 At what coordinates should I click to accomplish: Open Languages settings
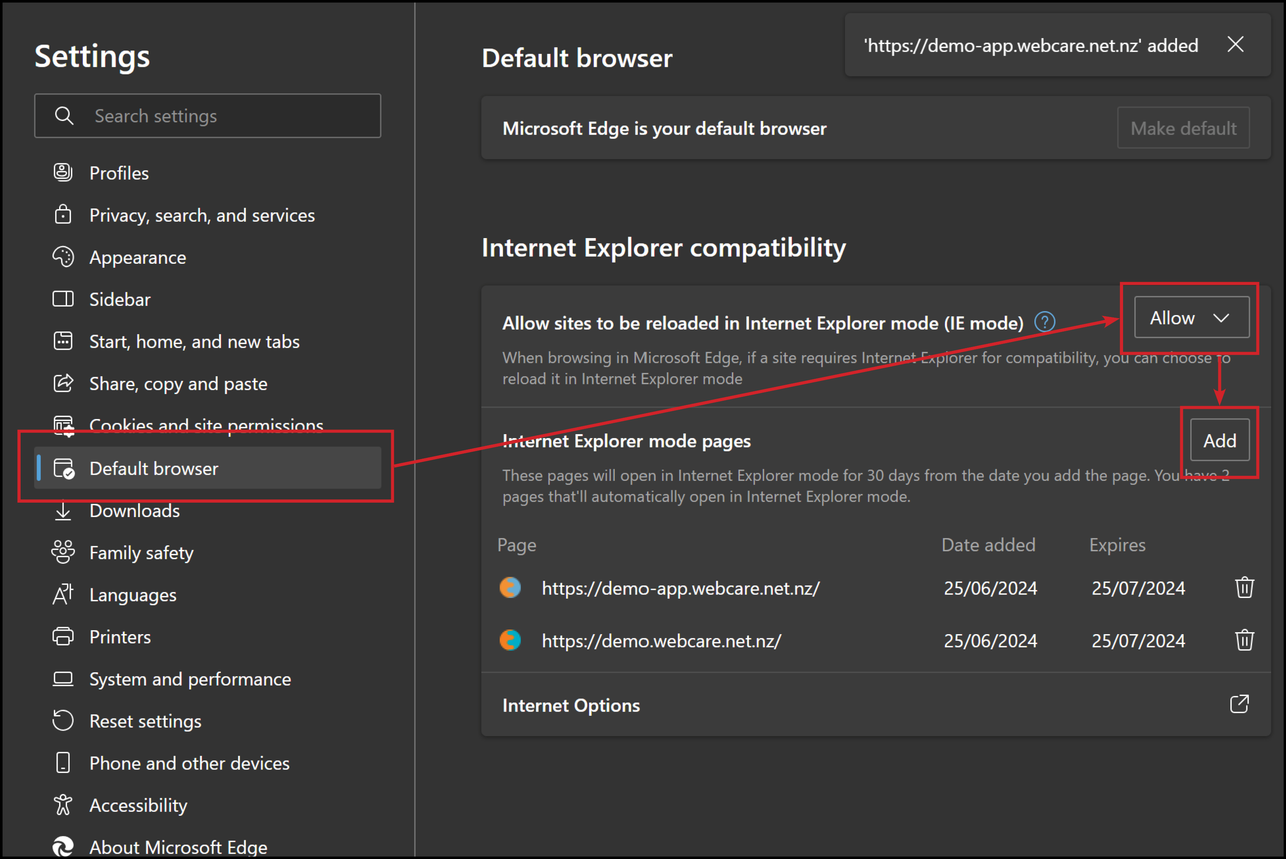(208, 595)
